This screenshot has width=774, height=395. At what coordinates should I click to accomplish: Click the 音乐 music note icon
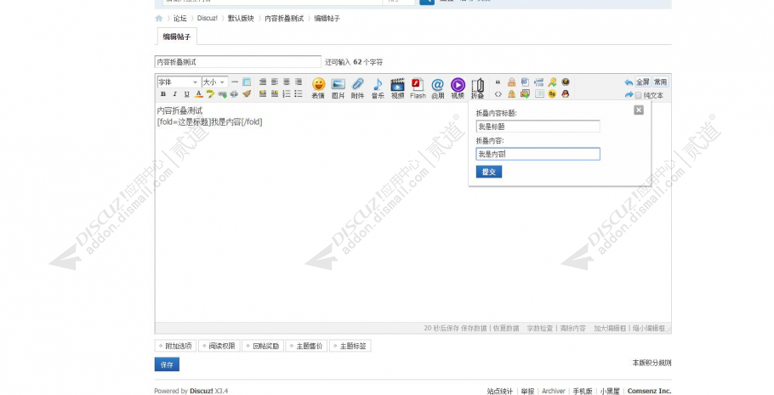point(378,87)
